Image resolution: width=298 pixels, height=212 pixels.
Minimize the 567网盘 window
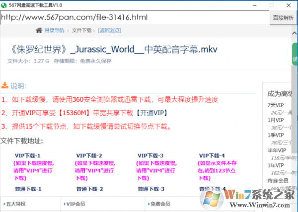coord(254,5)
